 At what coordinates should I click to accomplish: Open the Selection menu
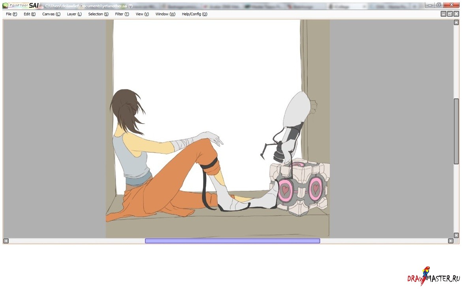tap(98, 14)
